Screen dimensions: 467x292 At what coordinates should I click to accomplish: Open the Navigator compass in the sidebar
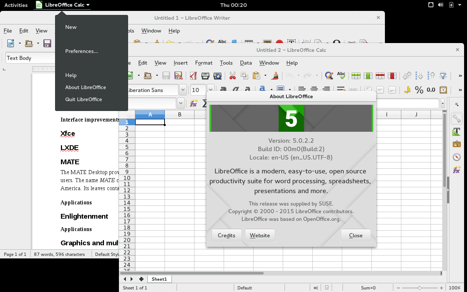pyautogui.click(x=456, y=157)
